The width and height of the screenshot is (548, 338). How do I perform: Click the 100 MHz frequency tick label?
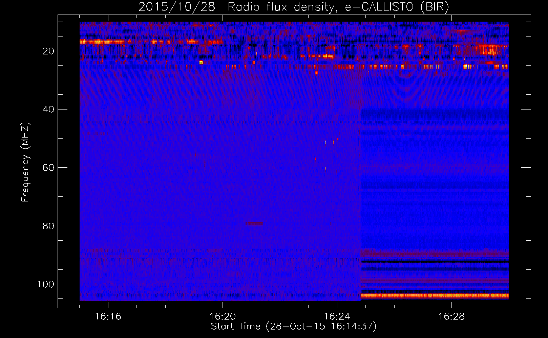[x=46, y=284]
